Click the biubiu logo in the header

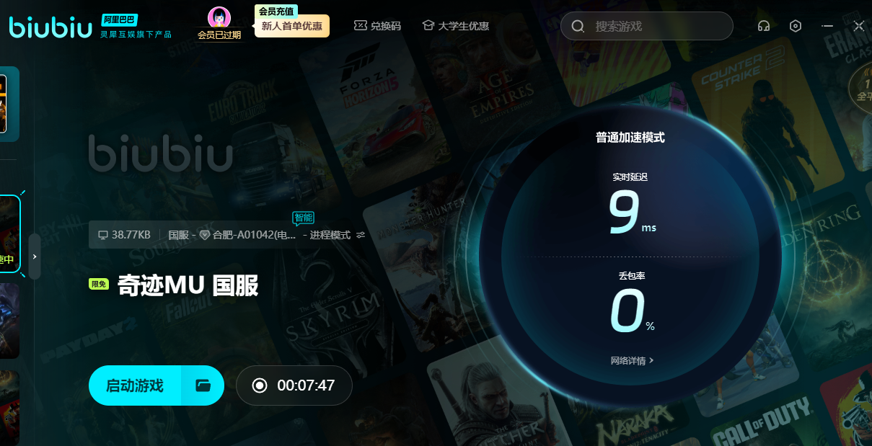click(x=50, y=26)
